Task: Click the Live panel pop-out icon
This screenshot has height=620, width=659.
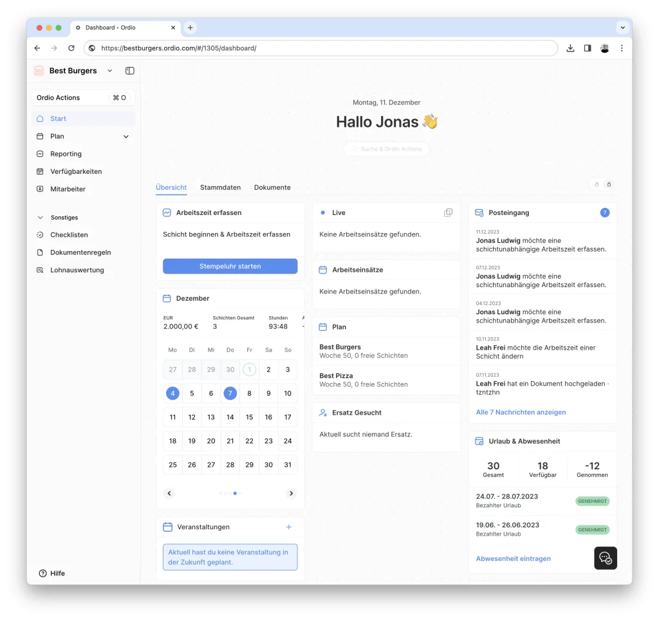Action: [448, 212]
